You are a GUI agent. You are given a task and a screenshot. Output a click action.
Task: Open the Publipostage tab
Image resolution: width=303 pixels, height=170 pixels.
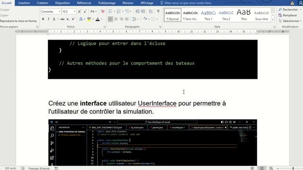107,3
